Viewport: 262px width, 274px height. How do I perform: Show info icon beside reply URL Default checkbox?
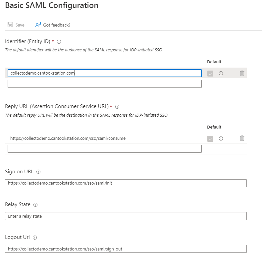point(221,138)
